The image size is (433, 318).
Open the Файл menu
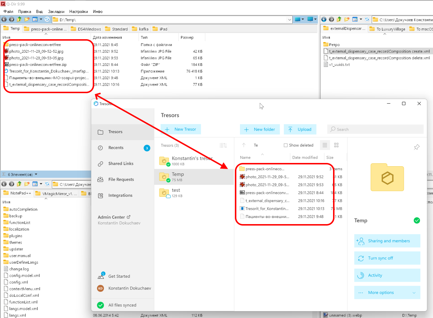(x=8, y=12)
